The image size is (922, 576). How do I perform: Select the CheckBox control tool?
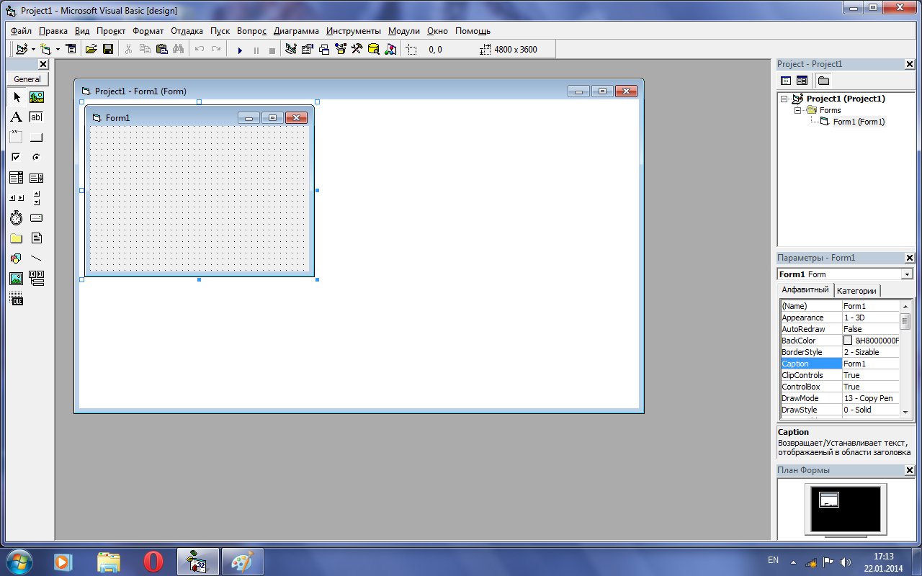[x=17, y=157]
